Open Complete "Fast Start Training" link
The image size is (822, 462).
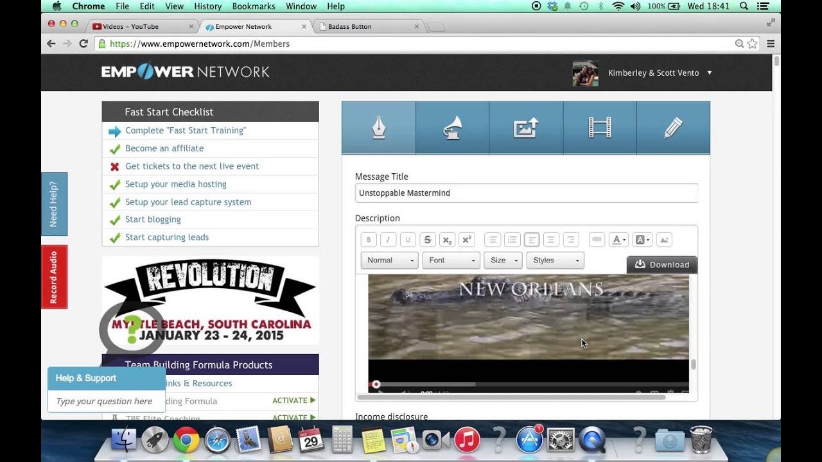click(186, 130)
